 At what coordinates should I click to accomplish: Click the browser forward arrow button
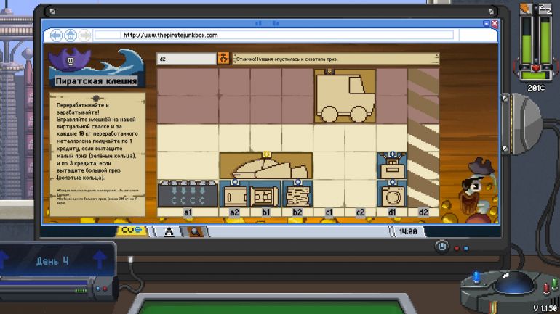tap(84, 35)
